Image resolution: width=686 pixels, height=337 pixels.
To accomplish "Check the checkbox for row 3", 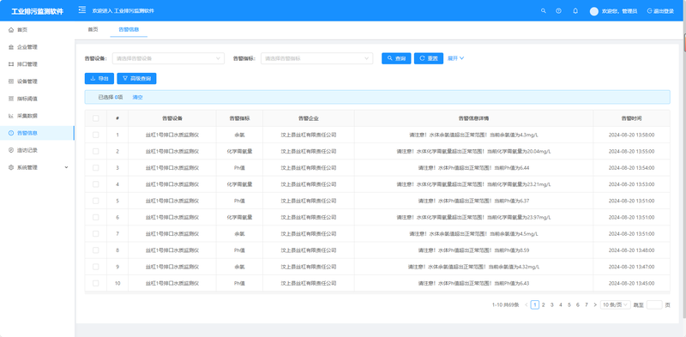I will [x=96, y=167].
